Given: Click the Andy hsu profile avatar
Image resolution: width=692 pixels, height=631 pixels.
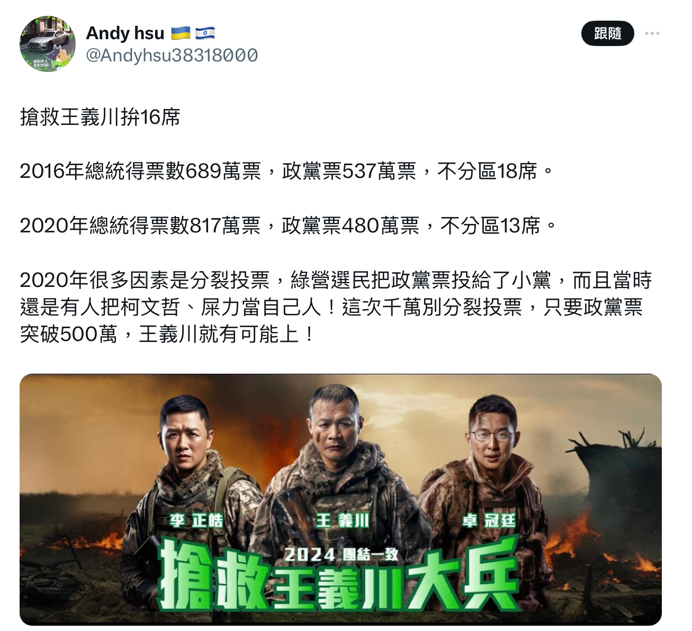Looking at the screenshot, I should (48, 44).
